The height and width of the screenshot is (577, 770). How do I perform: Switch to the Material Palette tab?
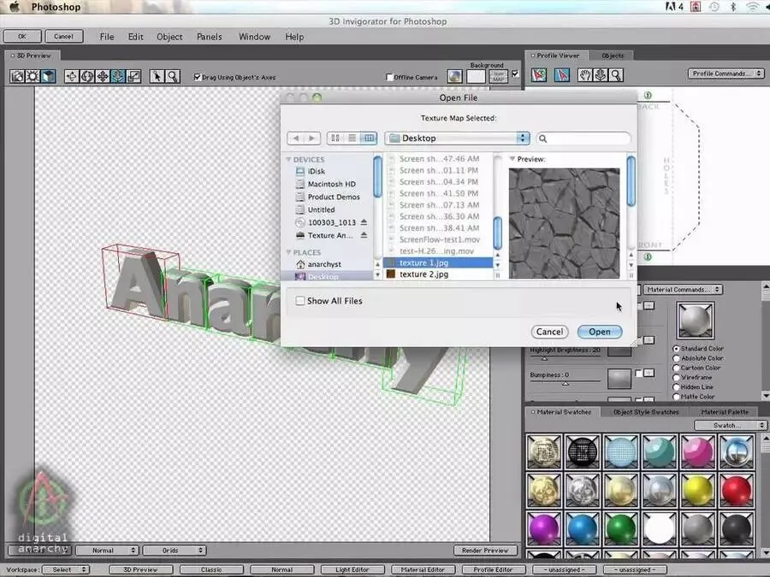coord(725,412)
